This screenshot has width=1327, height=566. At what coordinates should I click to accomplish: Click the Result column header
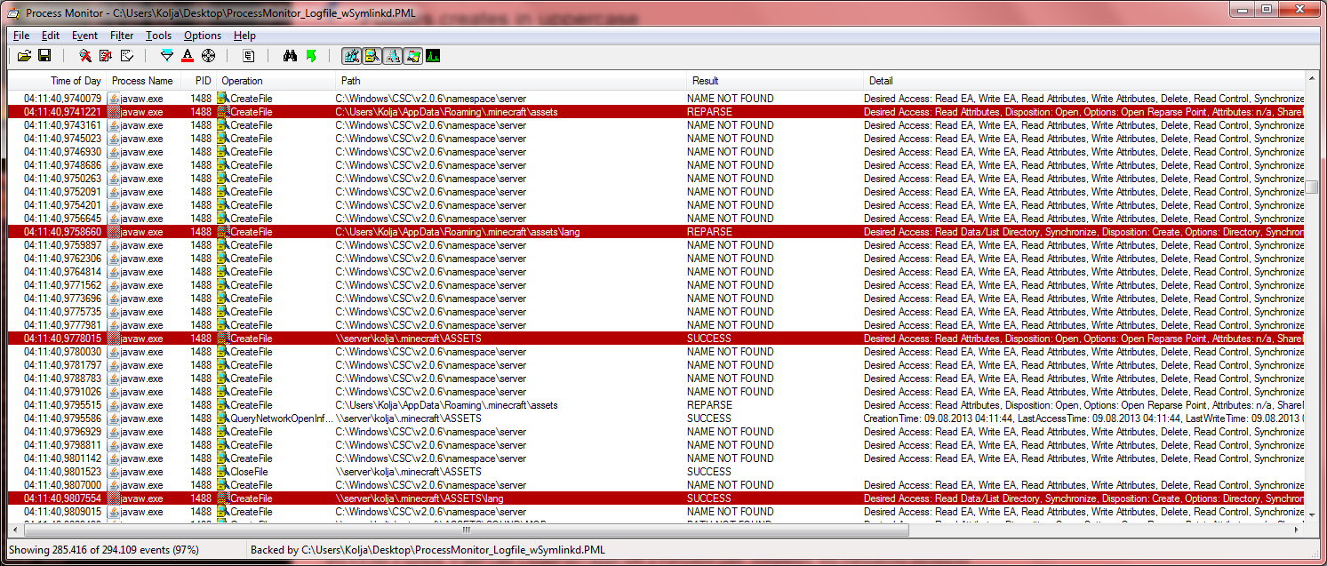pyautogui.click(x=775, y=81)
